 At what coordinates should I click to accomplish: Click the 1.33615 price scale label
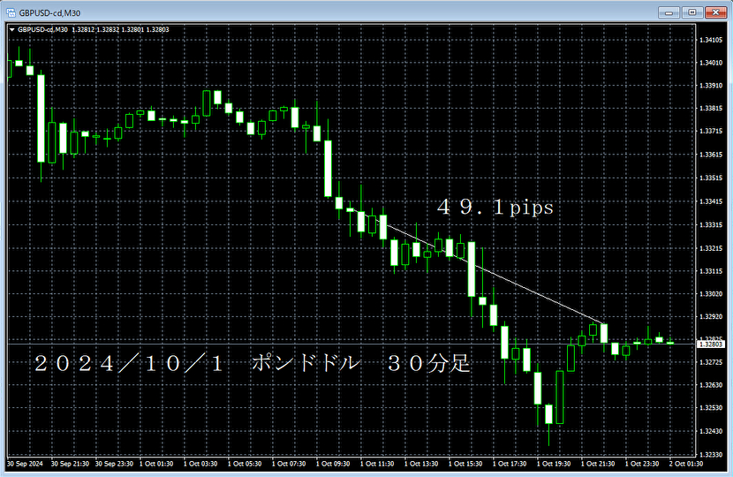click(x=711, y=155)
